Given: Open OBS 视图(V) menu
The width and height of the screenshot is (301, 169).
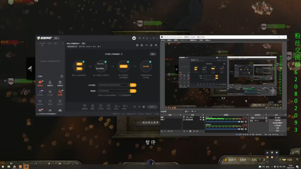Looking at the screenshot, I should pos(176,40).
